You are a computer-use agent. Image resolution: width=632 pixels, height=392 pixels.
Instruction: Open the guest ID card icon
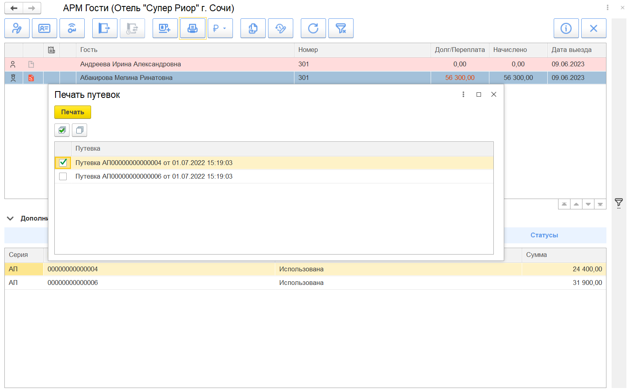[x=44, y=28]
